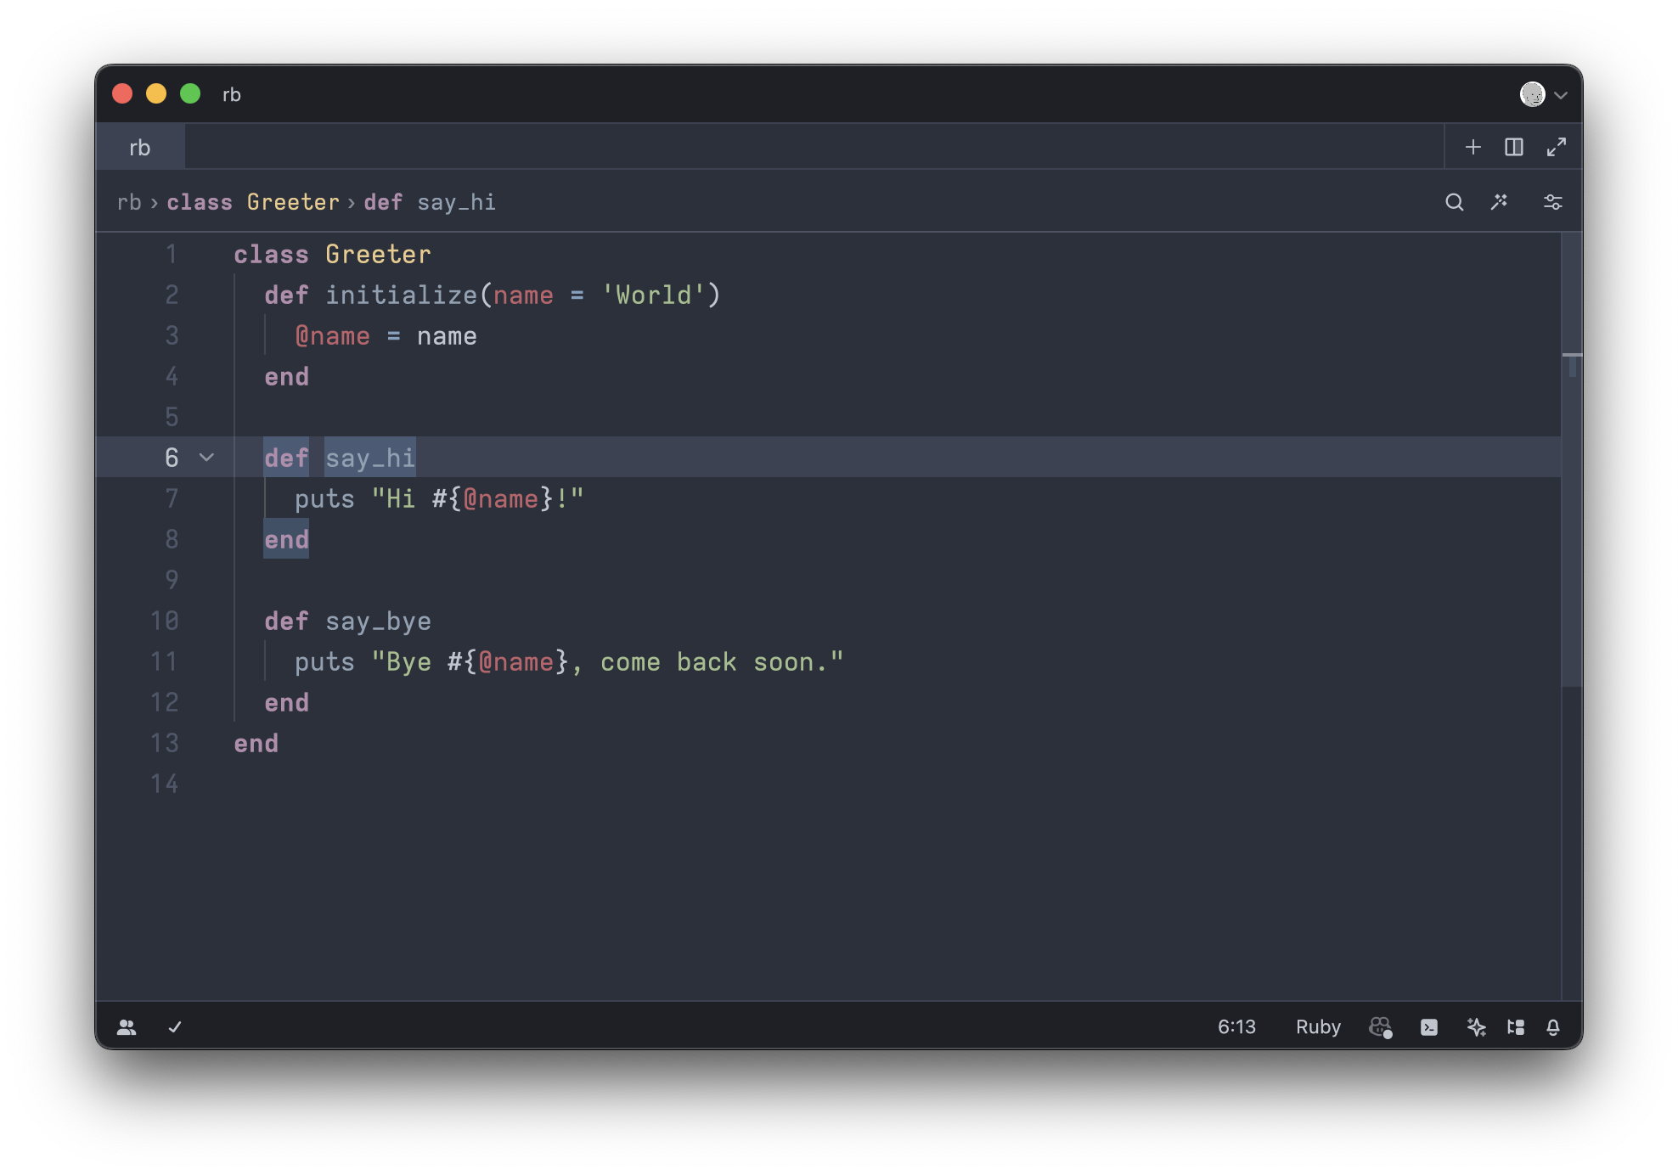Collapse the say_hi method fold chevron
This screenshot has width=1678, height=1175.
point(206,458)
